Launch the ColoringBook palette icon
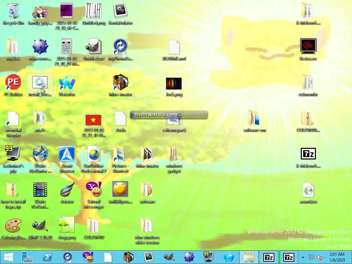This screenshot has height=264, width=352. tap(13, 228)
